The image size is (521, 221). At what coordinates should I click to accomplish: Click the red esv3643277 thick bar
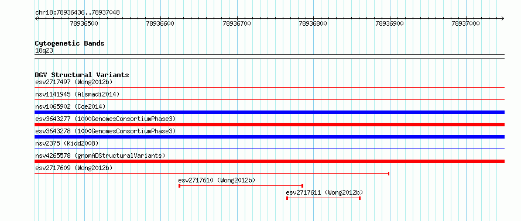pyautogui.click(x=269, y=125)
